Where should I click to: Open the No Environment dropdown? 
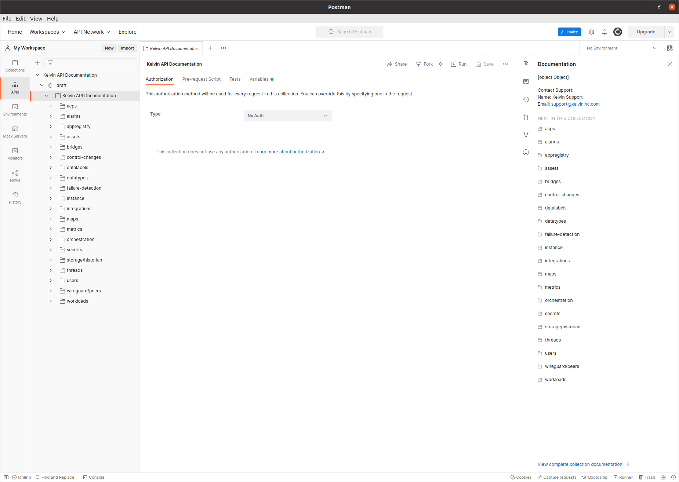point(621,48)
